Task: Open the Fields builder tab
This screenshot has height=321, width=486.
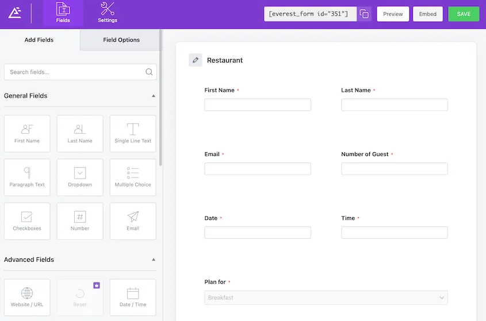Action: tap(63, 13)
